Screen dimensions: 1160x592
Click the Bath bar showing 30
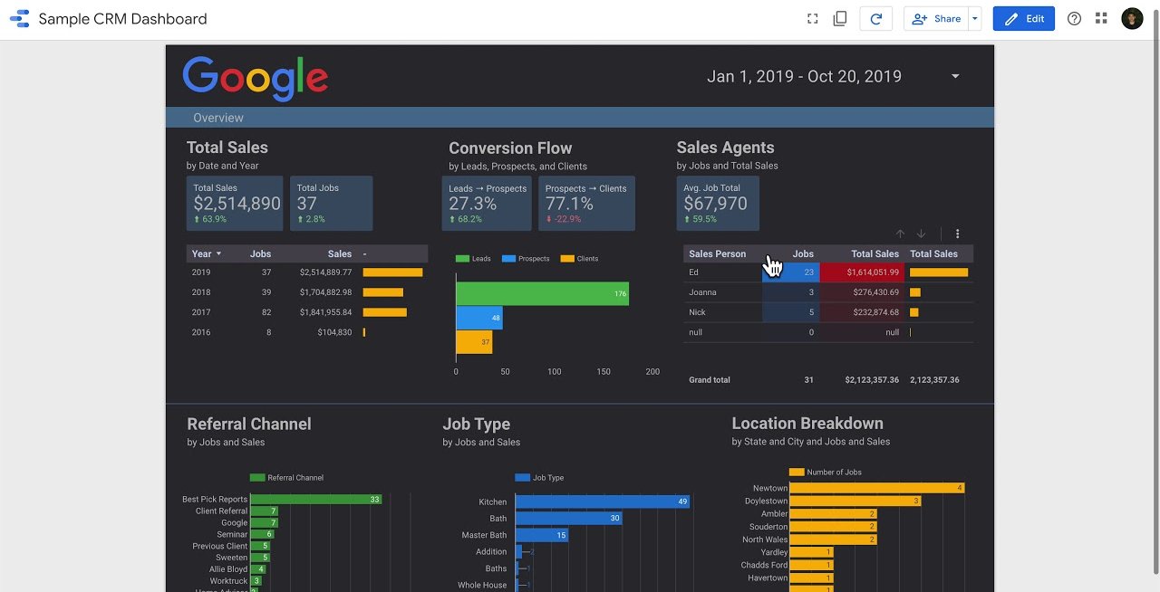pos(569,519)
